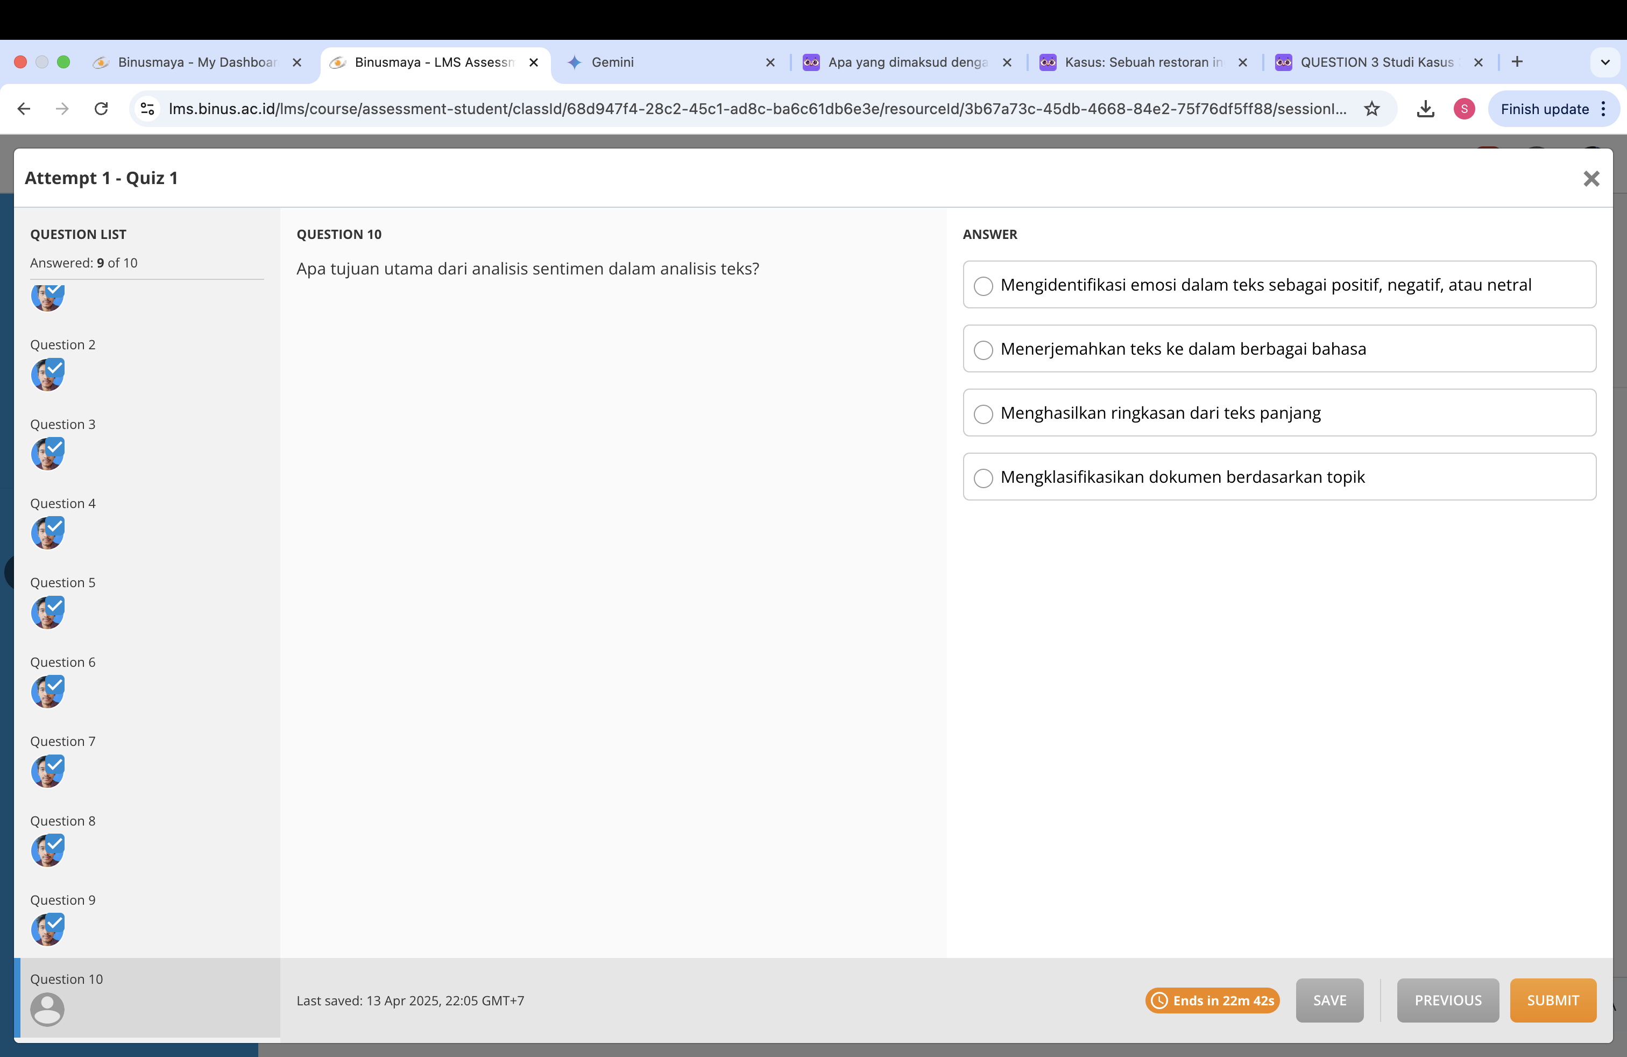Choose Mengklasifikasikan dokumen berdasarkan topik option

click(x=1279, y=476)
